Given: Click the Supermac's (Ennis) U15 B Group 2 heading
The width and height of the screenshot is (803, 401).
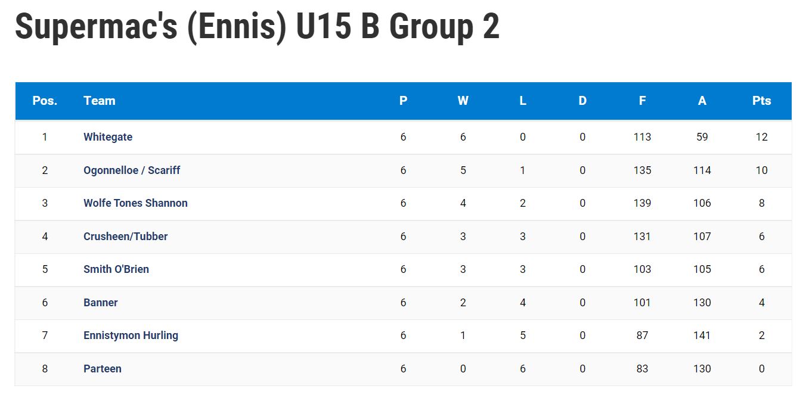Looking at the screenshot, I should point(257,26).
